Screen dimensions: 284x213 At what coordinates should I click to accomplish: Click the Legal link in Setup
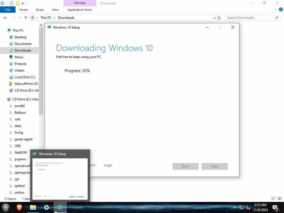click(108, 165)
